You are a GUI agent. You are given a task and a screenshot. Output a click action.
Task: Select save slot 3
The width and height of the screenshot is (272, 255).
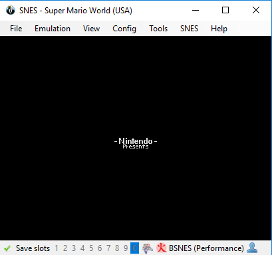pos(74,248)
